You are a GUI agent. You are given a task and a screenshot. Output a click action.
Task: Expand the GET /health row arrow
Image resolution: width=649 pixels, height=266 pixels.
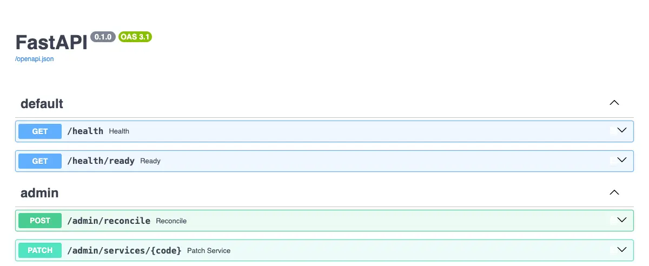(621, 130)
